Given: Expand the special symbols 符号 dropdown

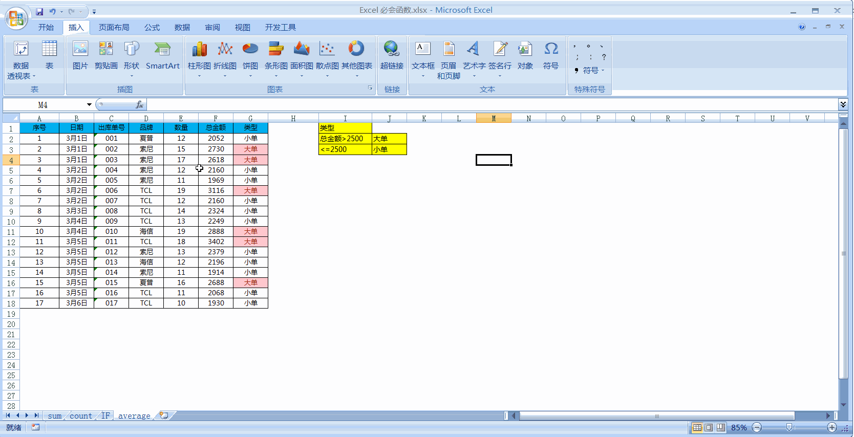Looking at the screenshot, I should (590, 71).
